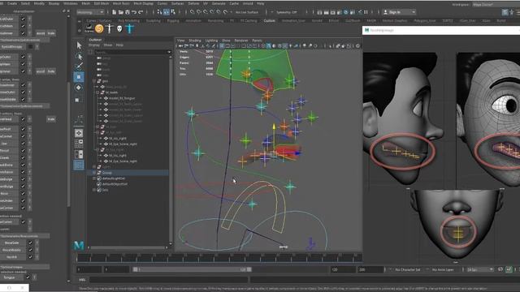
Task: Select model_M_Tongue in Outliner
Action: (x=122, y=98)
